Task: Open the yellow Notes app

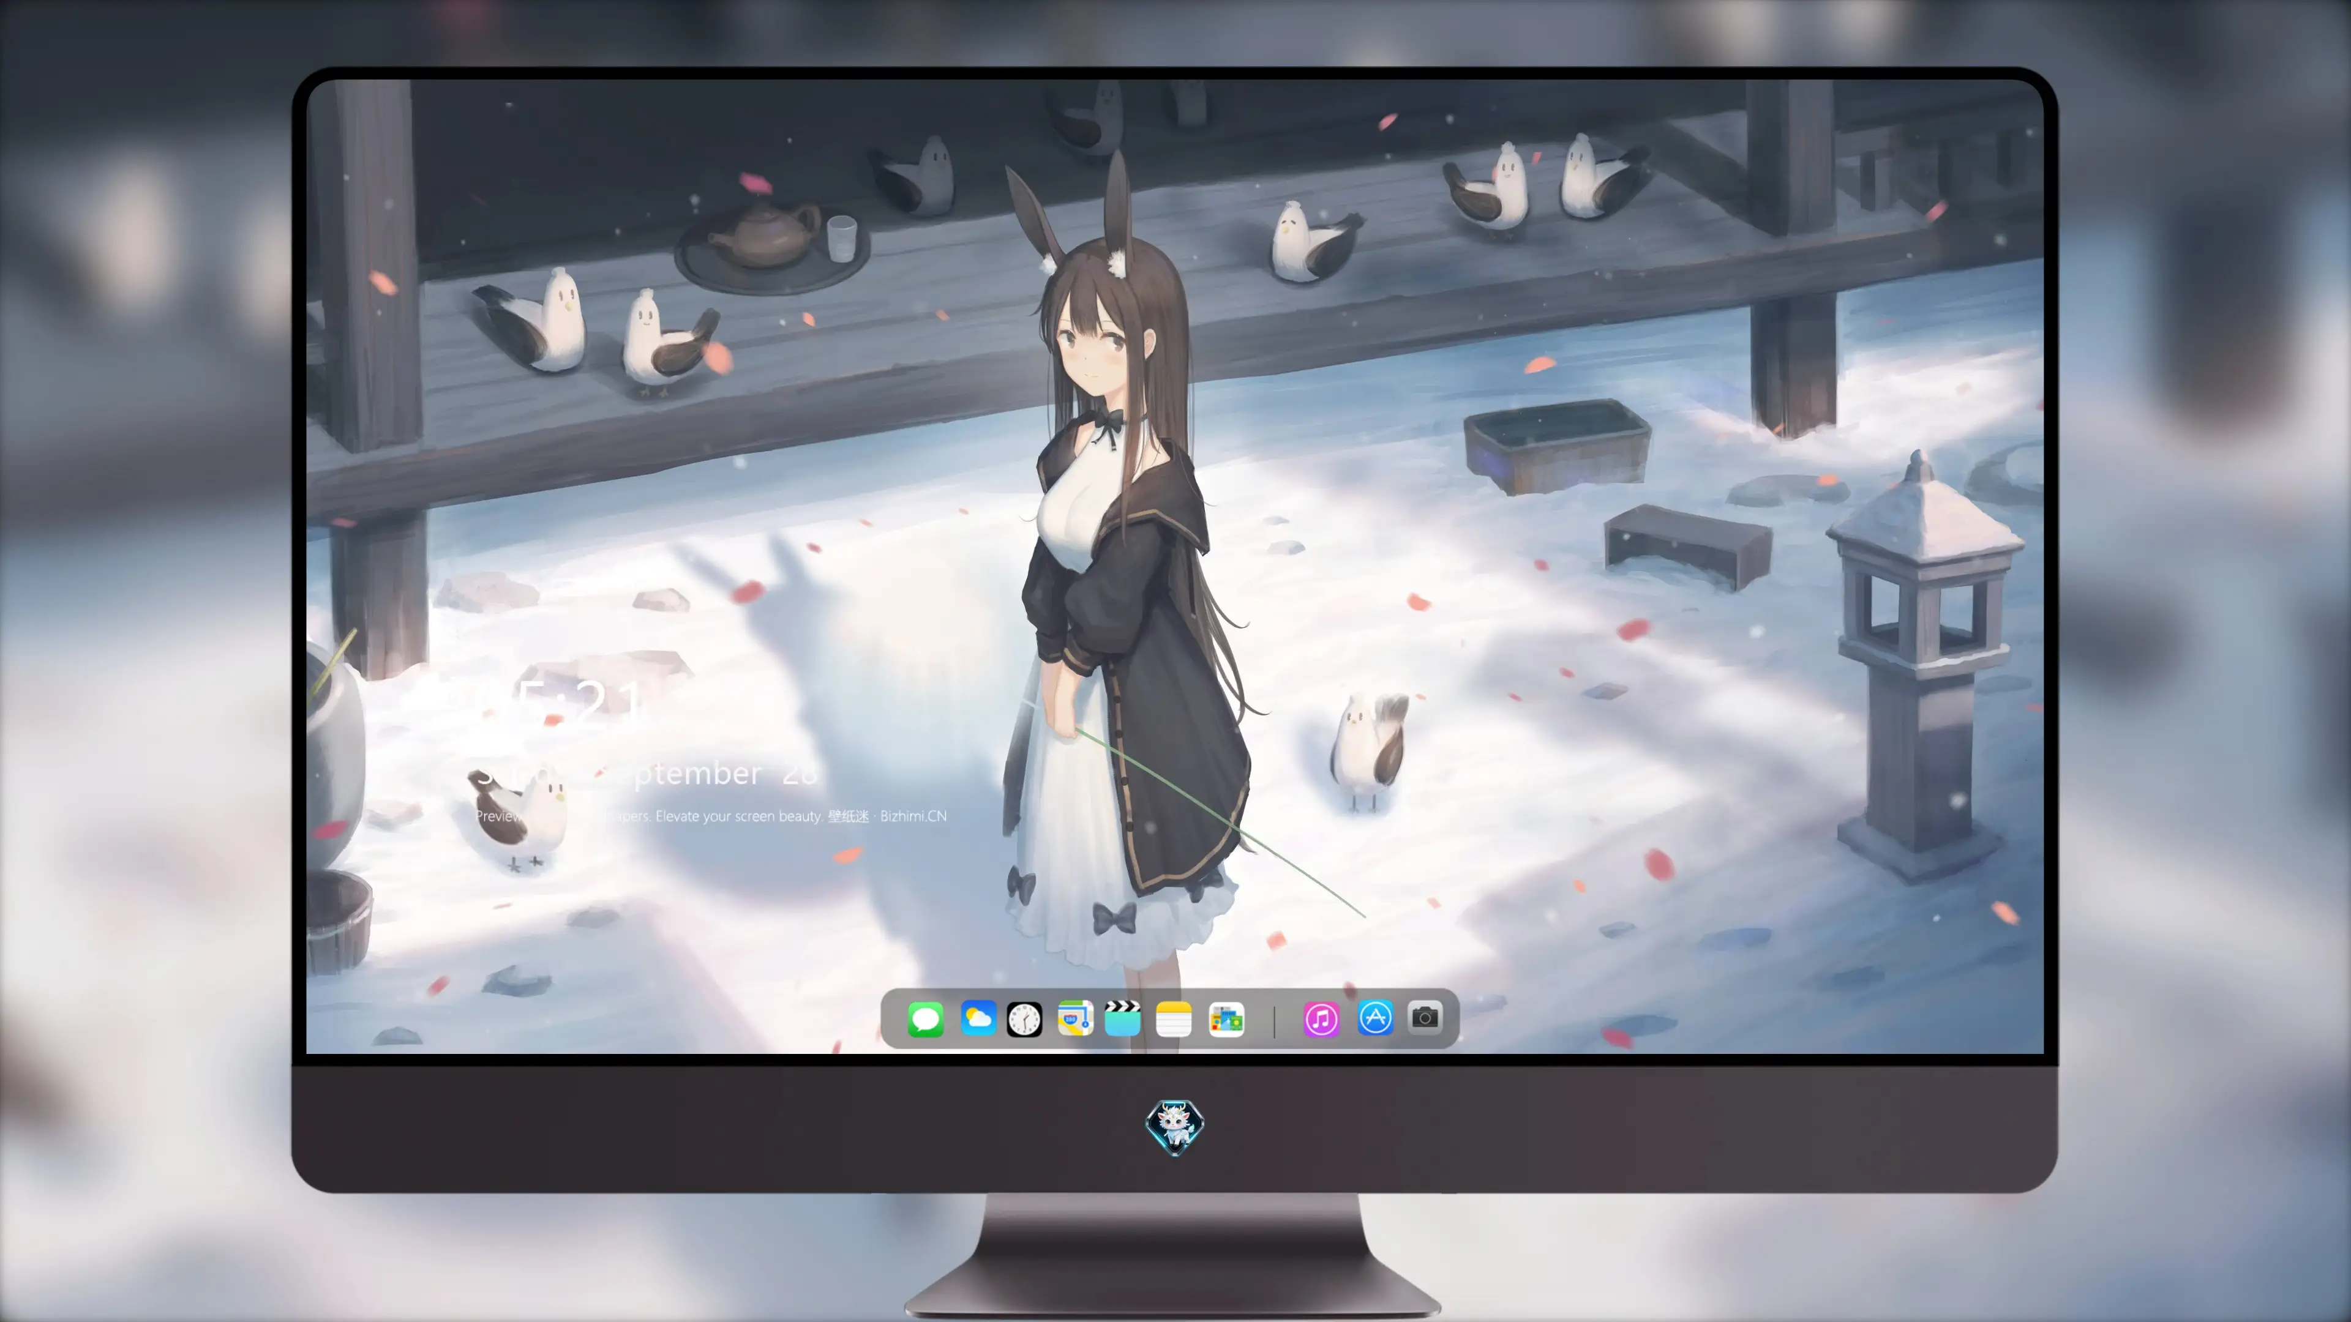Action: coord(1174,1019)
